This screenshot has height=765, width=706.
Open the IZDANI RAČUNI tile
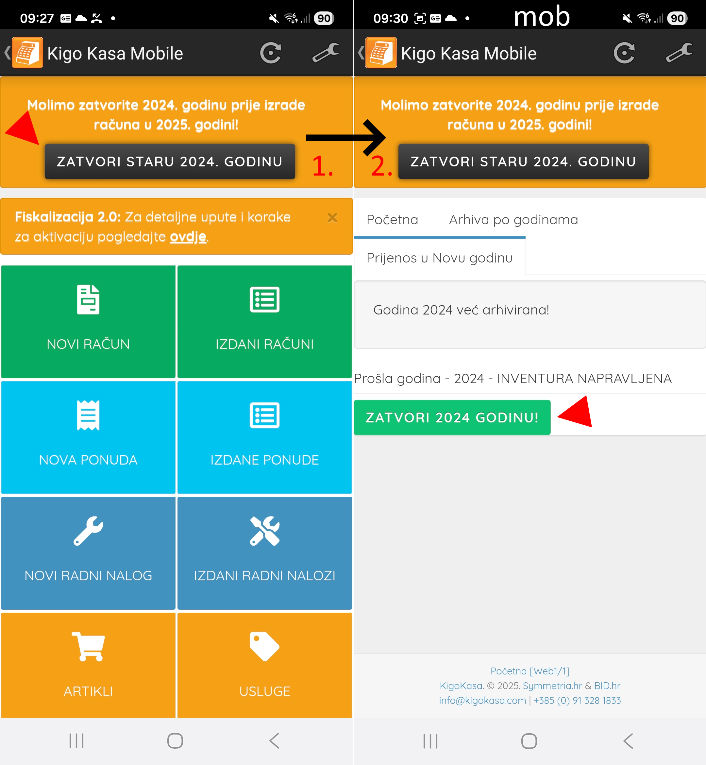tap(265, 322)
